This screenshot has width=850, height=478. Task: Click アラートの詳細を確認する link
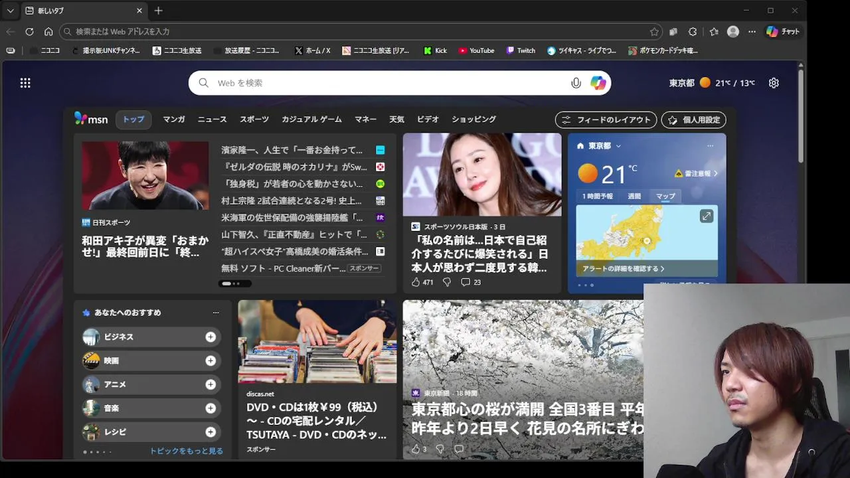(624, 269)
